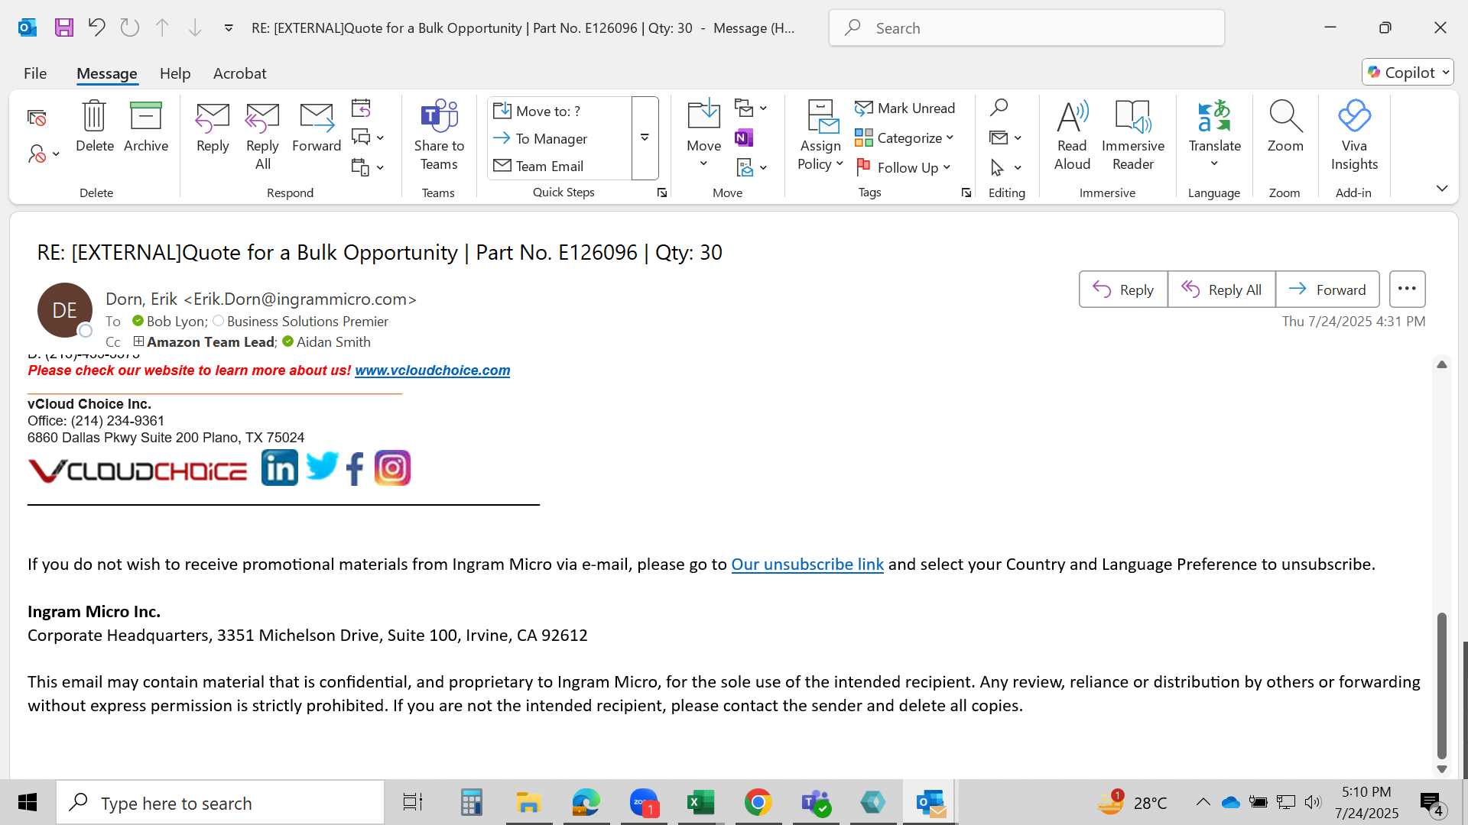Click the message vertical scrollbar thumb
1468x825 pixels.
pyautogui.click(x=1442, y=684)
